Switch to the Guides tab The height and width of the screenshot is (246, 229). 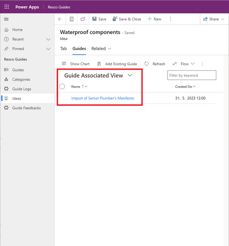(x=79, y=48)
